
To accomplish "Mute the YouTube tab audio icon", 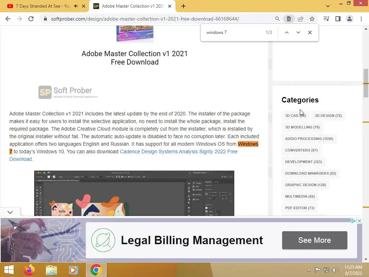I will point(76,6).
